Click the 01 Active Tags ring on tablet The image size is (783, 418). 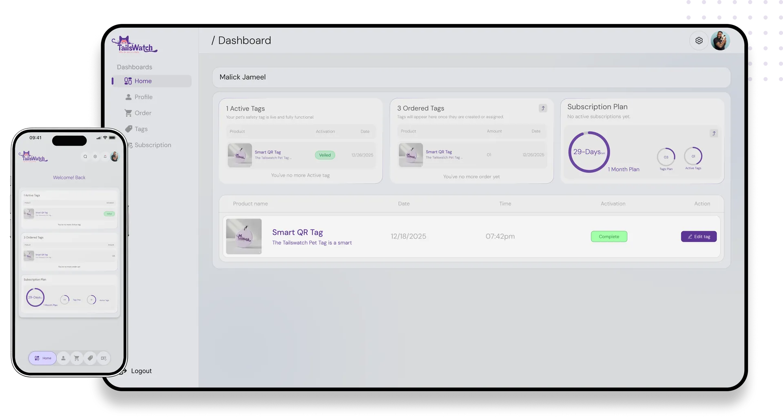click(x=693, y=156)
